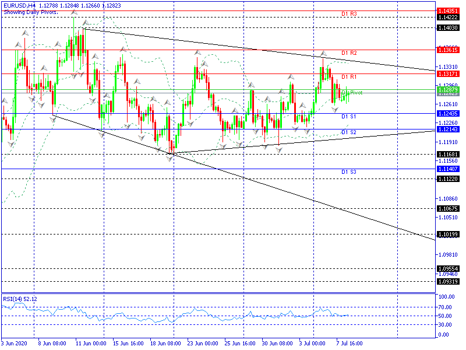This screenshot has width=466, height=350.
Task: Select the D1 S1 support label
Action: [349, 117]
